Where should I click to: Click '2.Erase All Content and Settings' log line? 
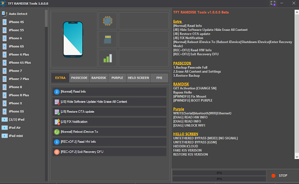point(197,72)
